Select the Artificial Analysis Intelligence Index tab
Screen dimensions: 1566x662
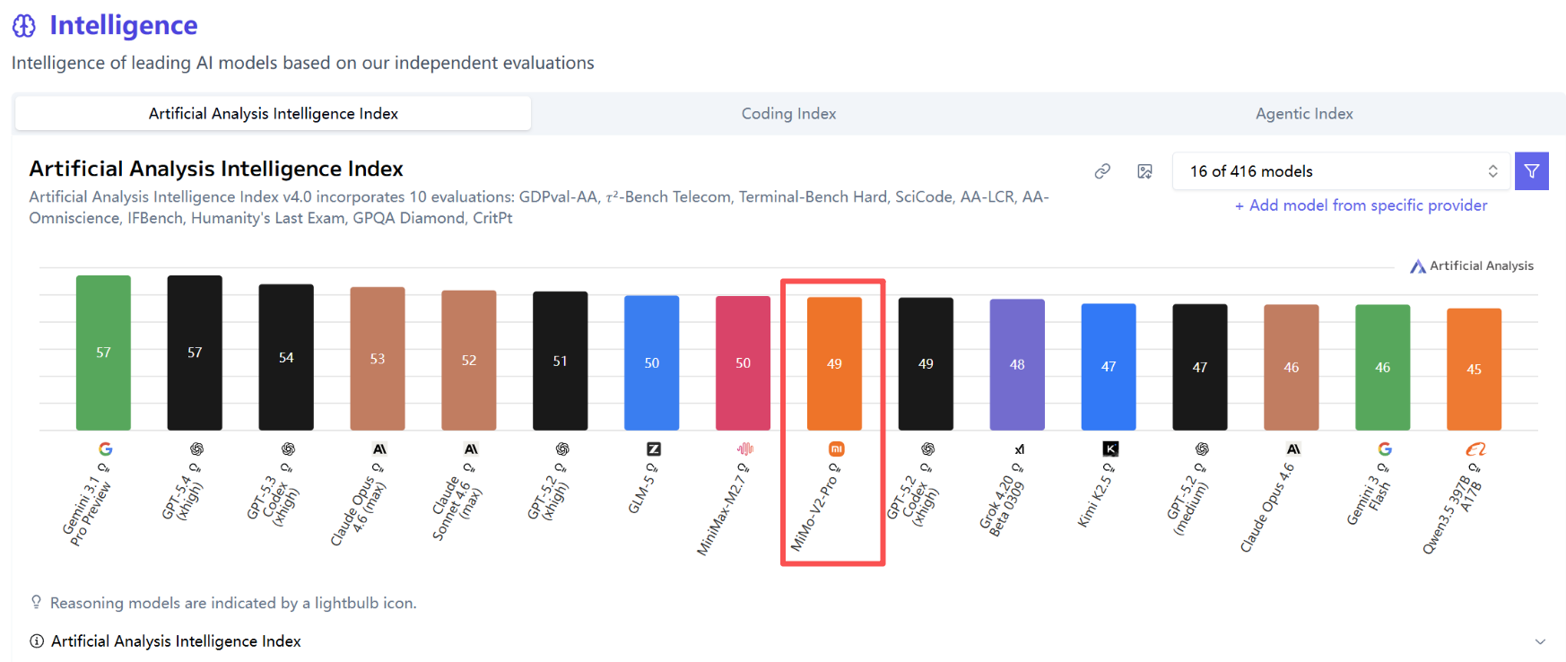(x=274, y=114)
